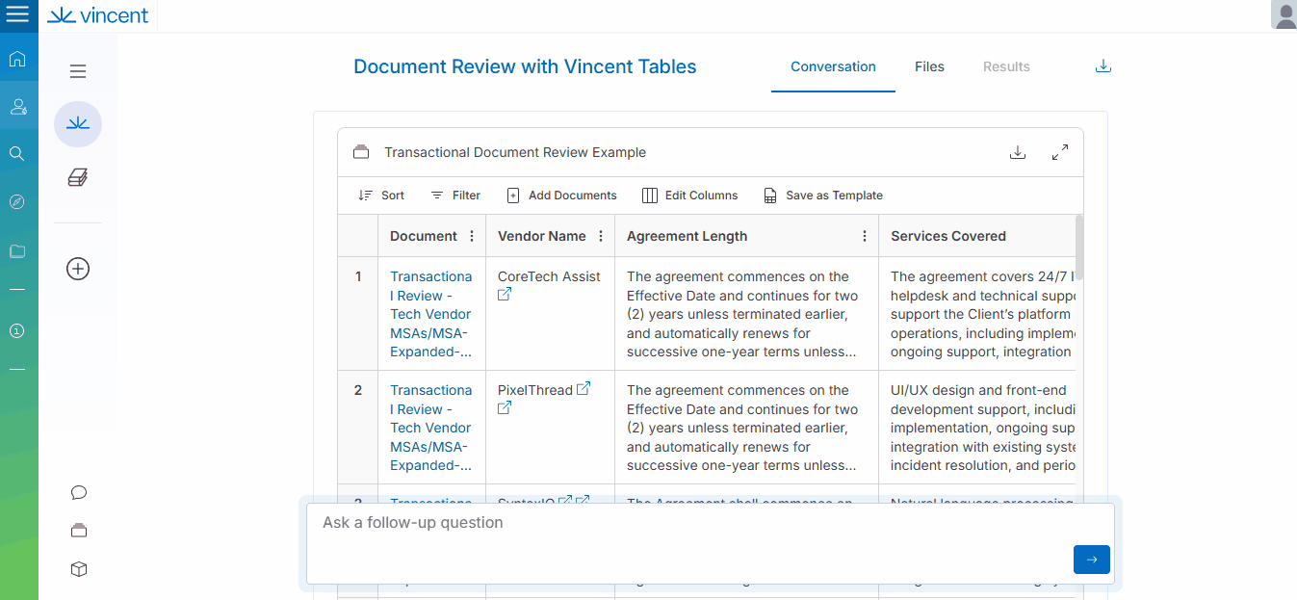The width and height of the screenshot is (1297, 600).
Task: Open Agreement Length column options menu
Action: point(865,236)
